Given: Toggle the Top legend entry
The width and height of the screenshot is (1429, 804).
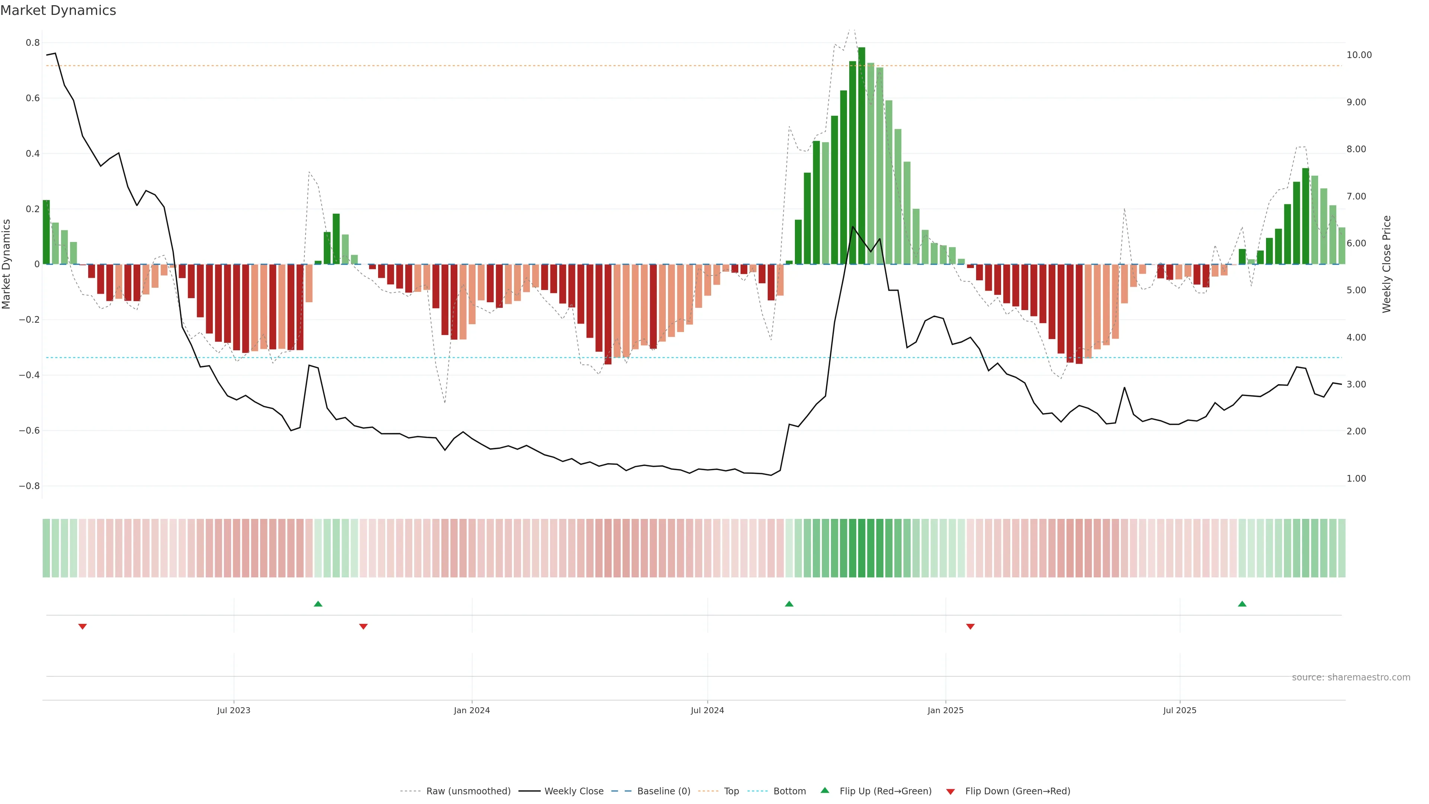Looking at the screenshot, I should pyautogui.click(x=731, y=791).
